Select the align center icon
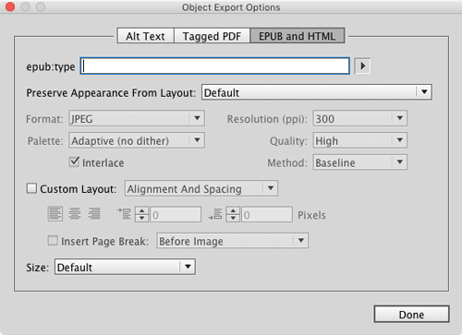Viewport: 462px width, 335px height. [x=75, y=213]
